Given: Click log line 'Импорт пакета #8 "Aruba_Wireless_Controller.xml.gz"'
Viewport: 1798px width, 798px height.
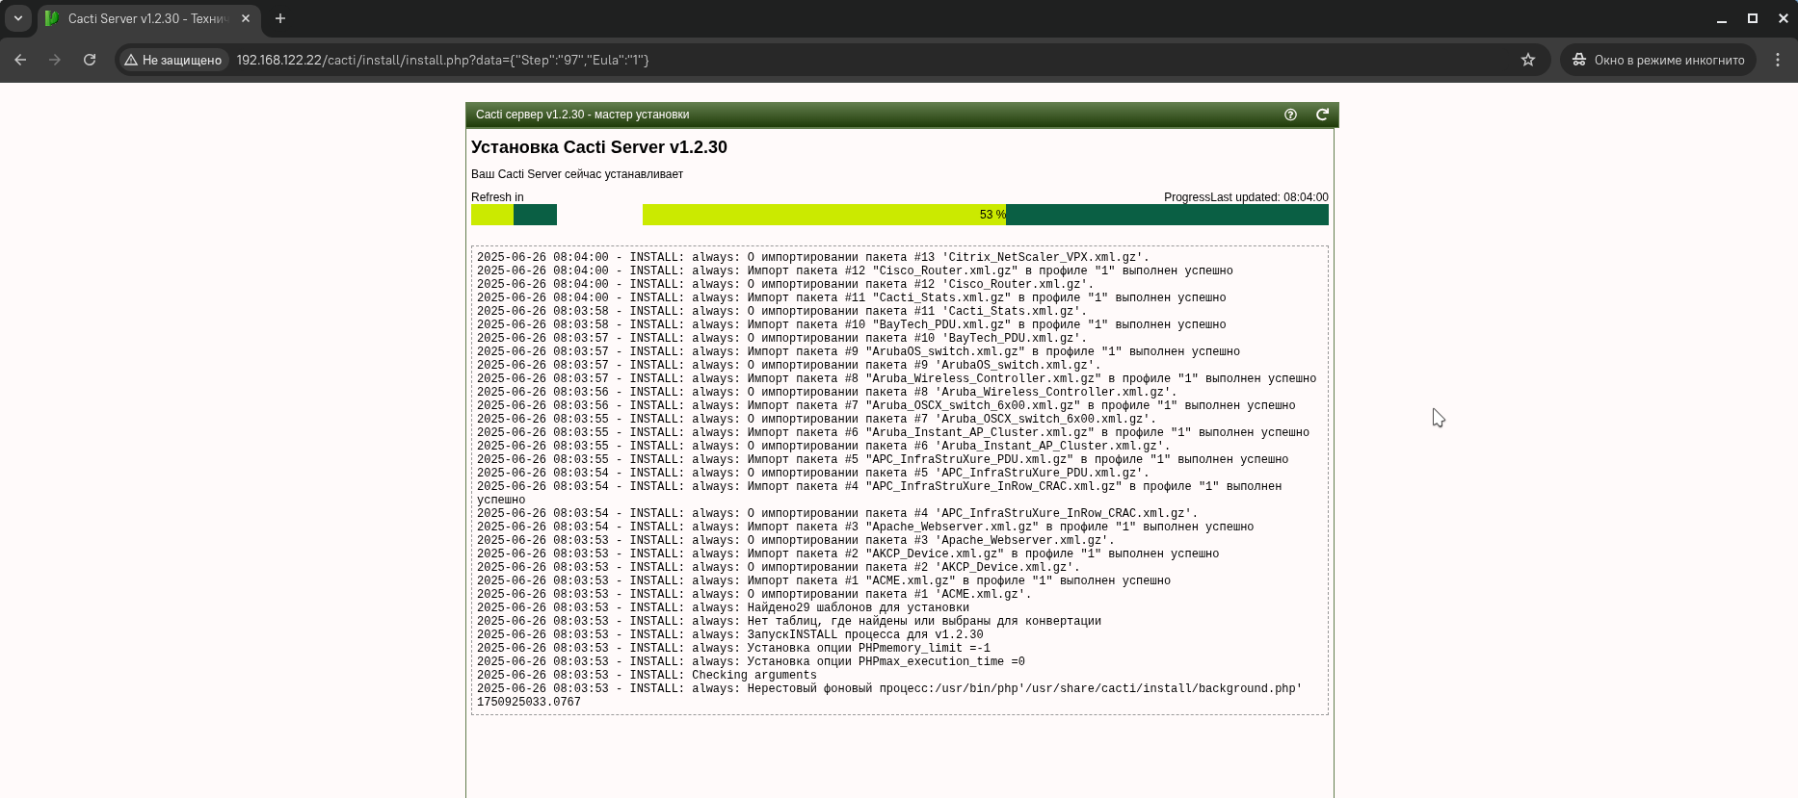Looking at the screenshot, I should point(896,378).
